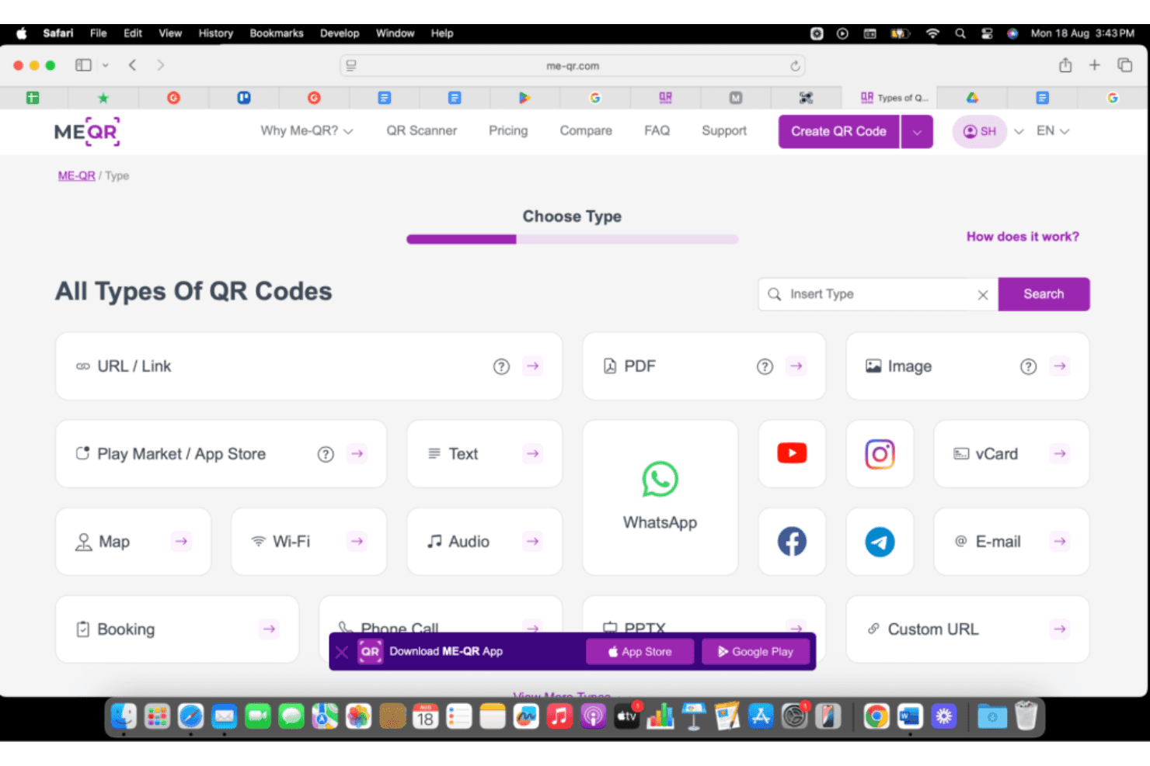This screenshot has width=1150, height=766.
Task: Open the SH account menu
Action: coord(979,132)
